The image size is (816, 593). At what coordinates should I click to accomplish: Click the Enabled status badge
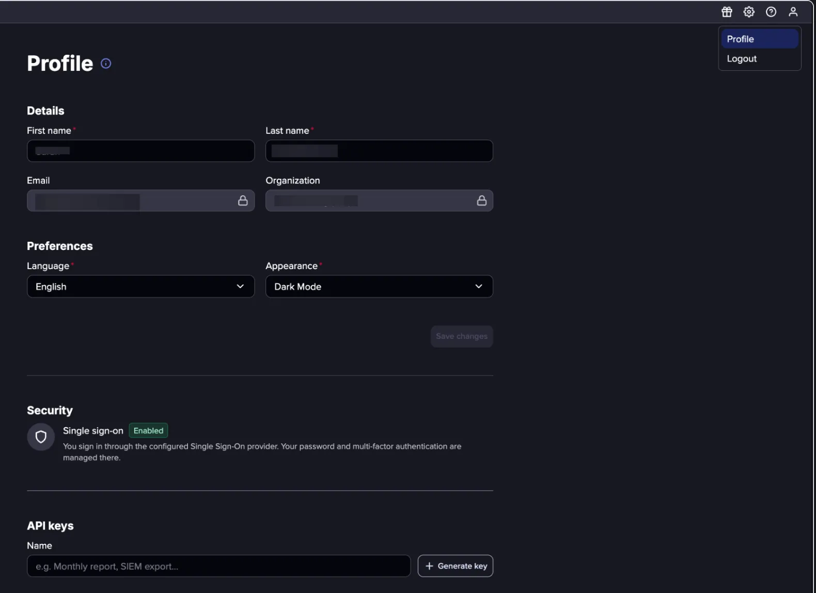(148, 431)
